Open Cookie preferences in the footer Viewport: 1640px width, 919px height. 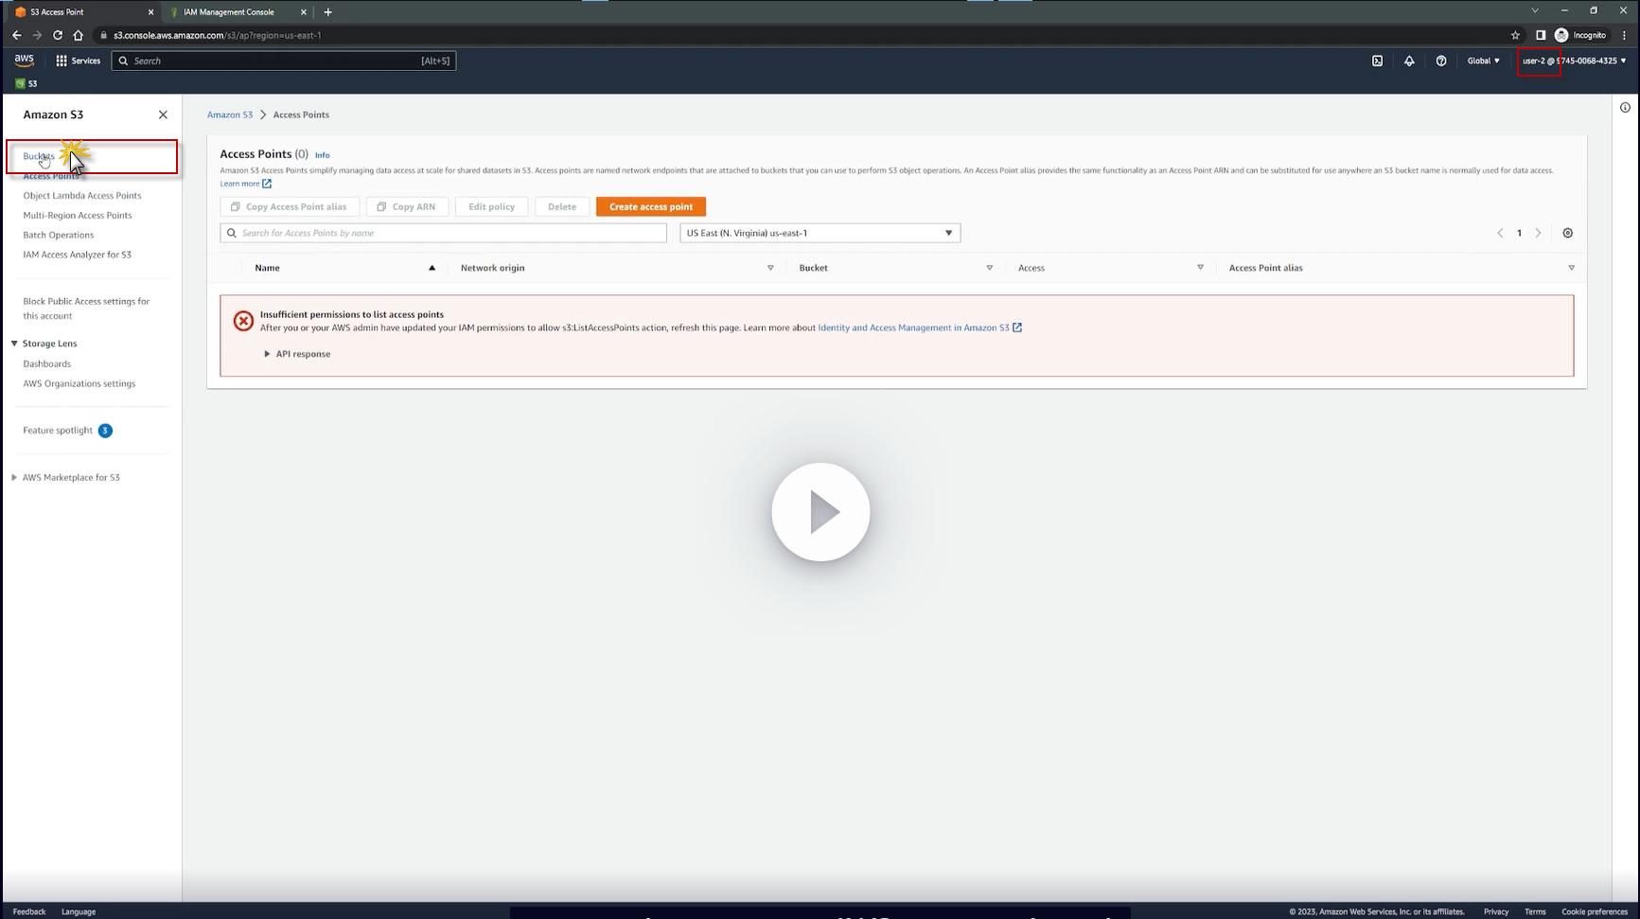click(x=1595, y=911)
